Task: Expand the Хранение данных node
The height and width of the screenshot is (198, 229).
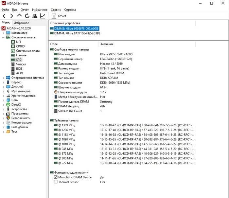Action: [3, 96]
